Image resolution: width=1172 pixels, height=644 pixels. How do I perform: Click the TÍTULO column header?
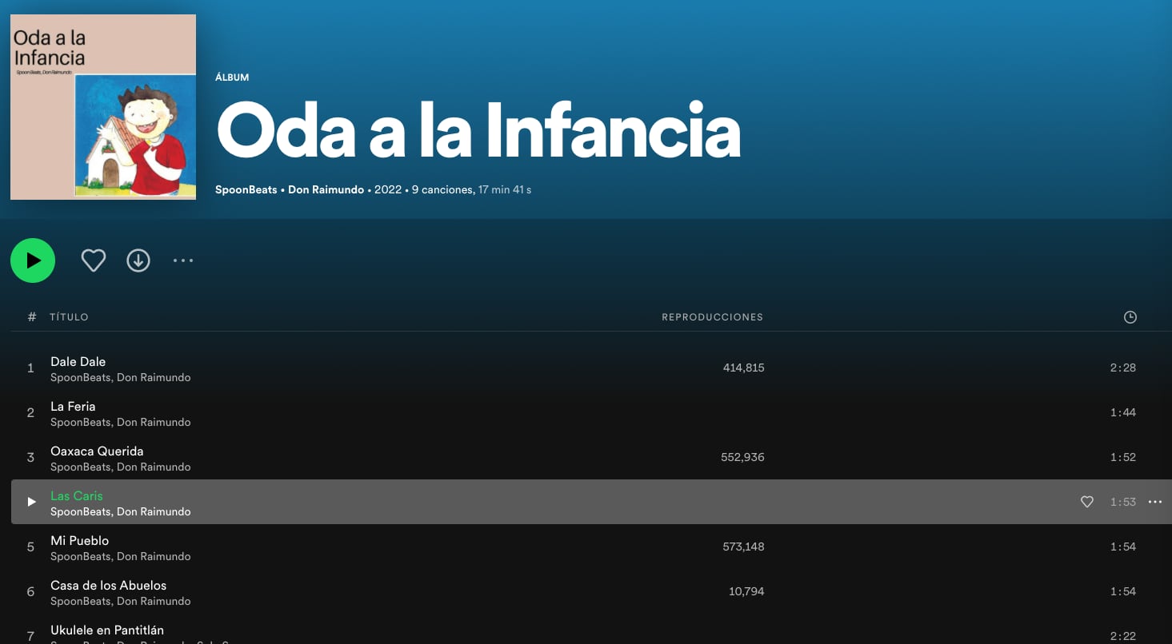click(70, 316)
